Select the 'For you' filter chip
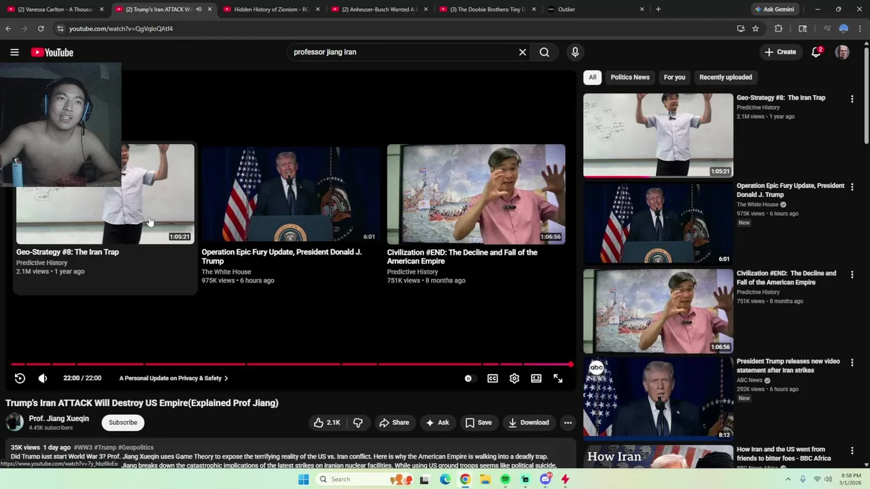 click(674, 77)
